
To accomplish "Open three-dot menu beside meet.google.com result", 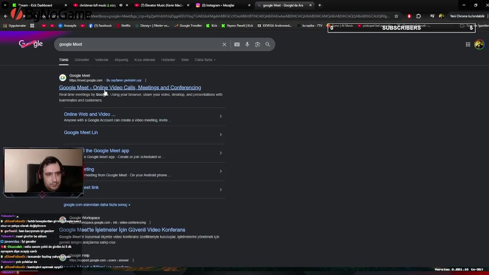I will (x=146, y=80).
